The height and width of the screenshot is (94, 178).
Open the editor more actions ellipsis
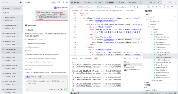point(141,7)
